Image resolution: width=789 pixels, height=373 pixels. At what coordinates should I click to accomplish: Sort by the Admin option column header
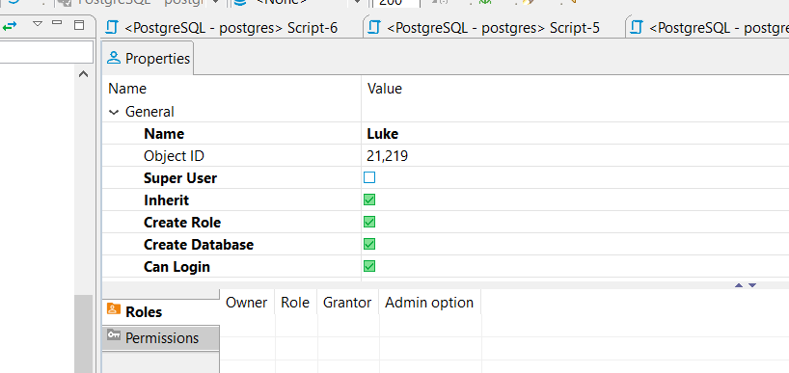(429, 302)
